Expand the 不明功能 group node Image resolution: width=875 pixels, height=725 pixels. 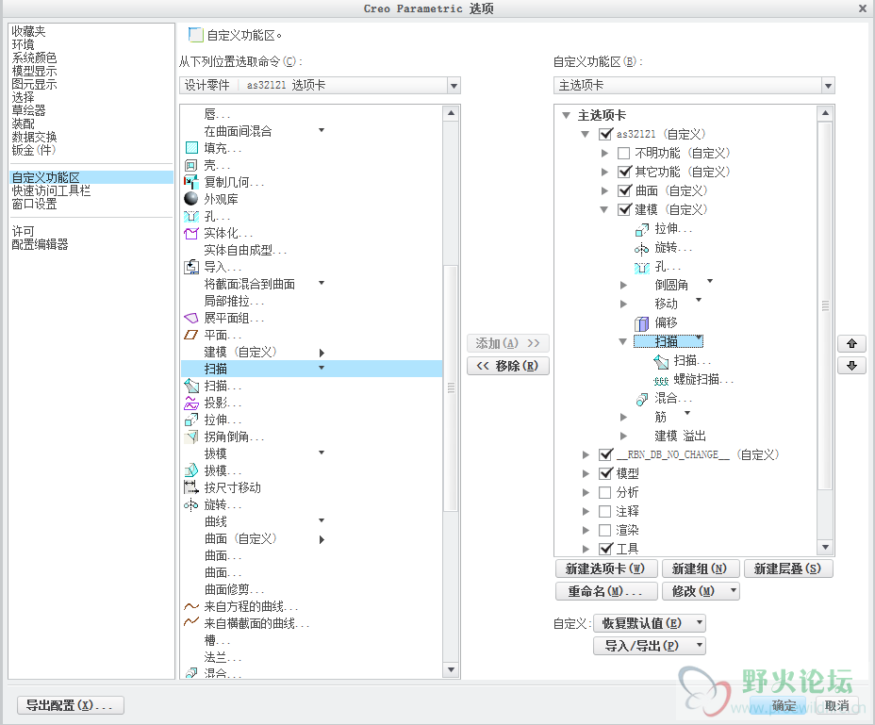[x=604, y=153]
